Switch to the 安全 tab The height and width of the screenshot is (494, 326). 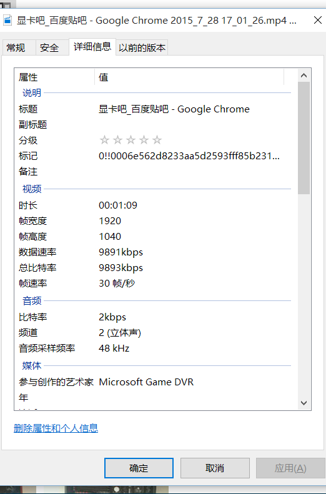click(x=52, y=47)
